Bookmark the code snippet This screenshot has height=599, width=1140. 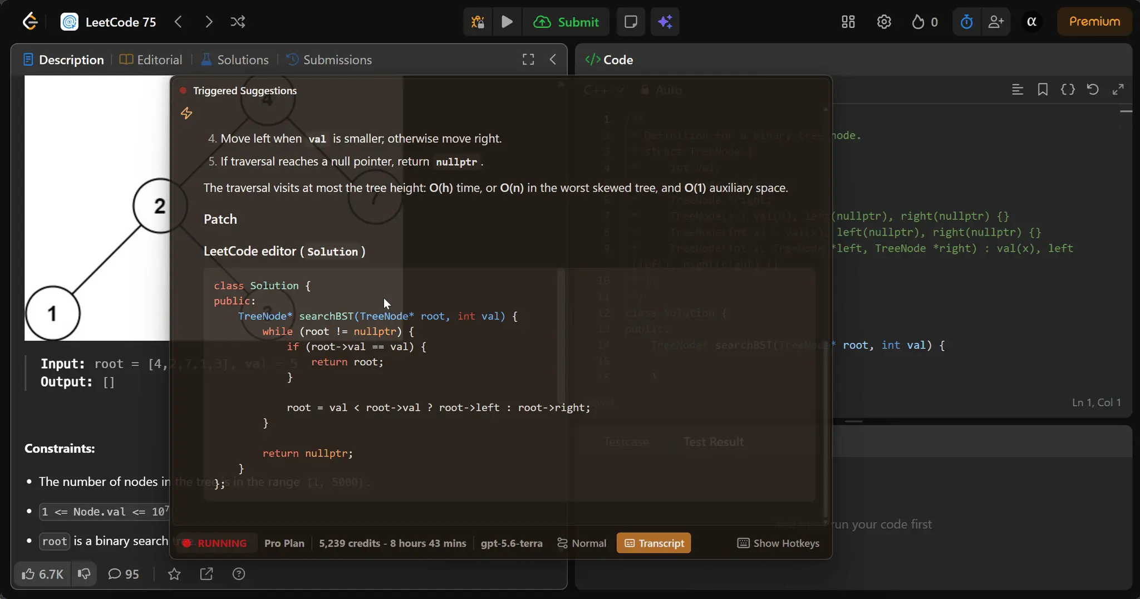(1043, 90)
